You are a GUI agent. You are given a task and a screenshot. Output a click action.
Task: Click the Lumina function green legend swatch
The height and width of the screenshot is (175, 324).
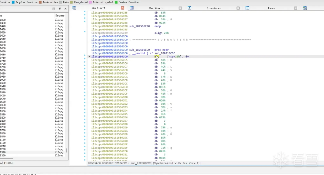point(116,2)
